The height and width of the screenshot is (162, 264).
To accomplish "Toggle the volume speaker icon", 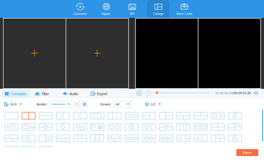I will [256, 93].
